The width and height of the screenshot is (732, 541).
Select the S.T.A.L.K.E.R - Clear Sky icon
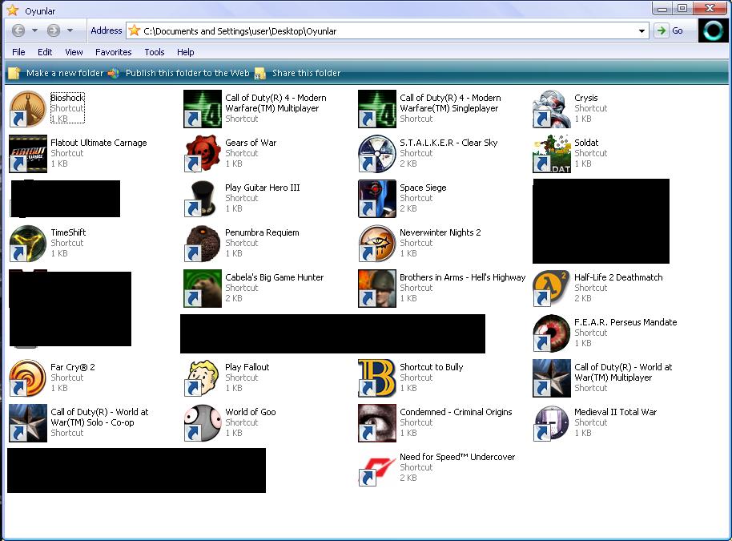coord(377,154)
